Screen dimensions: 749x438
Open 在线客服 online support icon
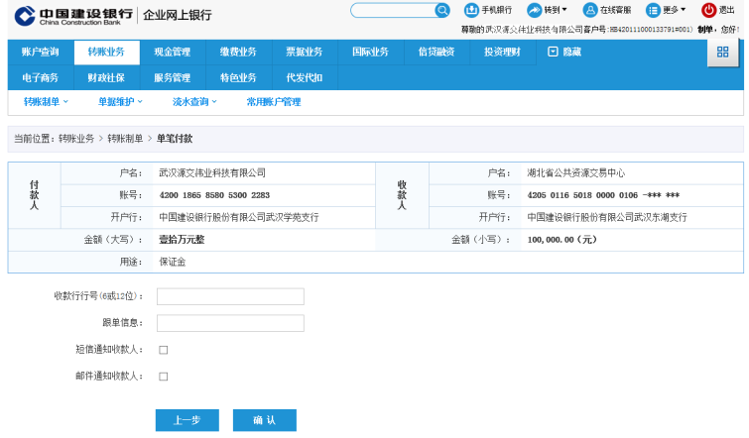pos(589,10)
